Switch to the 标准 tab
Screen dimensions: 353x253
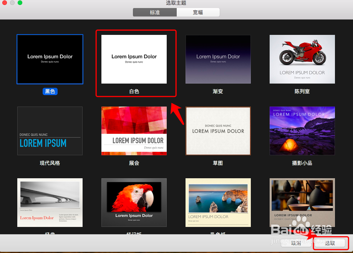(x=155, y=12)
